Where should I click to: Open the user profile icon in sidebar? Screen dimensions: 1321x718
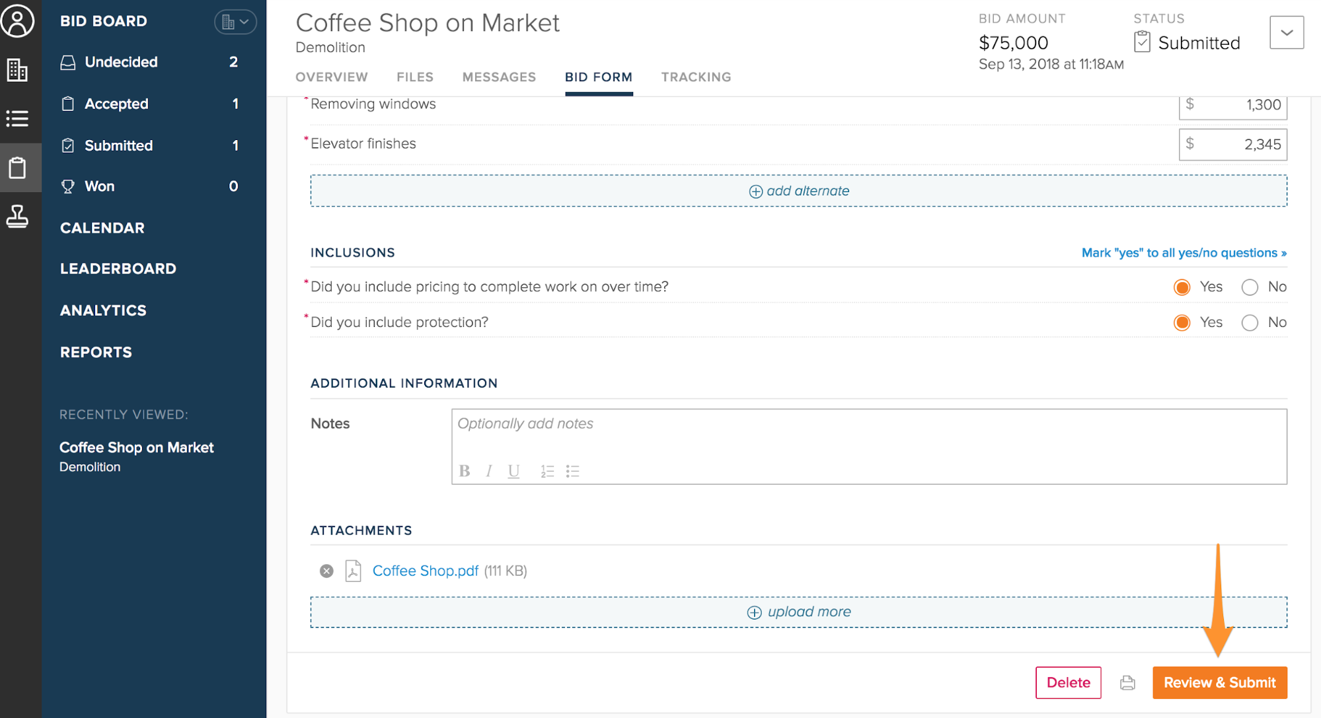[x=18, y=21]
